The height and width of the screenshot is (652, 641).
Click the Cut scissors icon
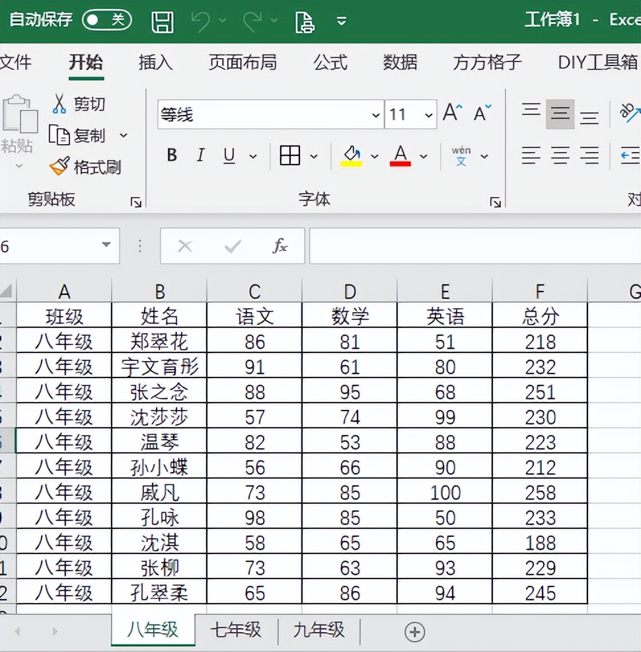[x=59, y=104]
